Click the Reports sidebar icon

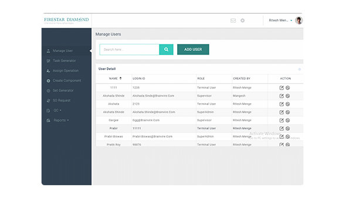[x=48, y=120]
